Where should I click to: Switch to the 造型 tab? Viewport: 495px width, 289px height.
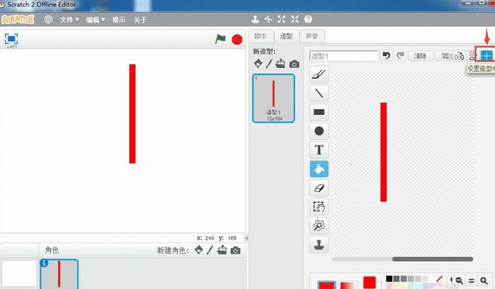point(286,37)
